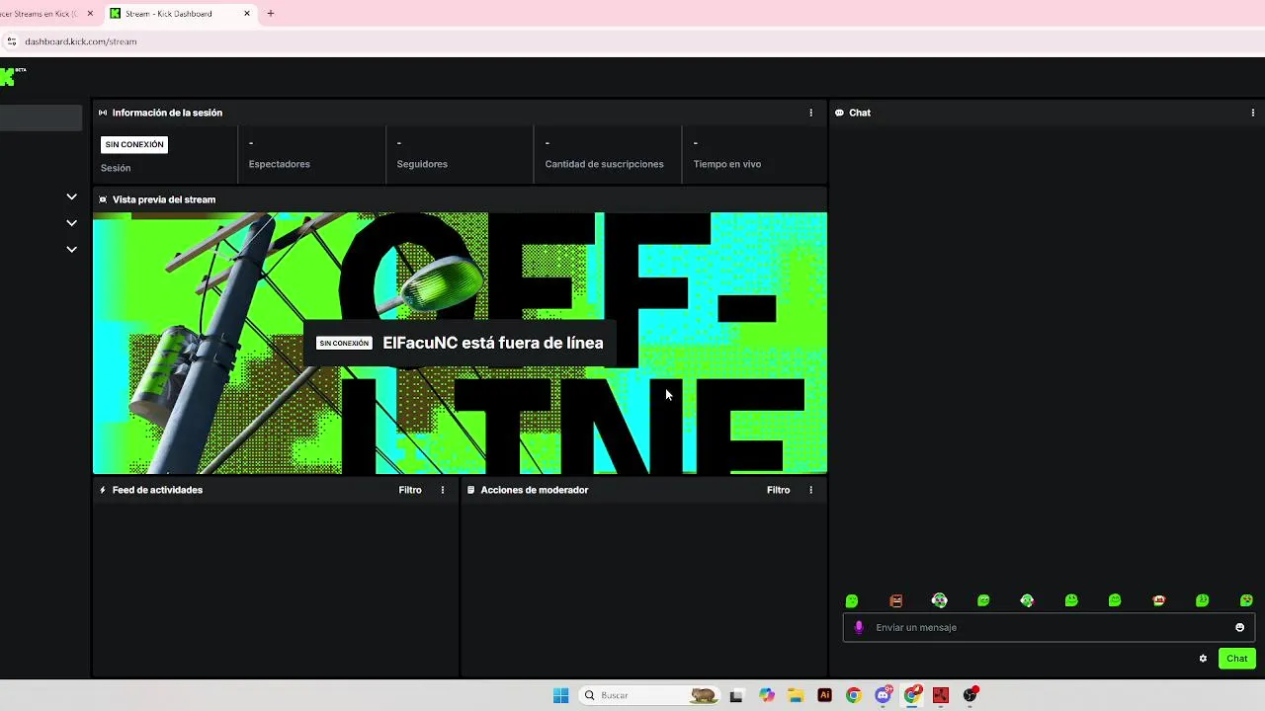Open Filtro in Feed de actividades
Image resolution: width=1265 pixels, height=711 pixels.
[x=410, y=490]
